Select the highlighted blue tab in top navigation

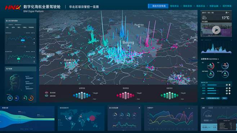[x=158, y=6]
